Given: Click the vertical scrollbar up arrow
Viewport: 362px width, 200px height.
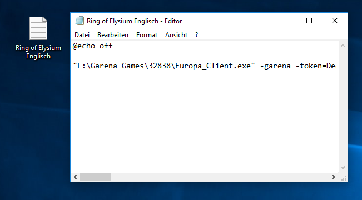Looking at the screenshot, I should pos(343,46).
